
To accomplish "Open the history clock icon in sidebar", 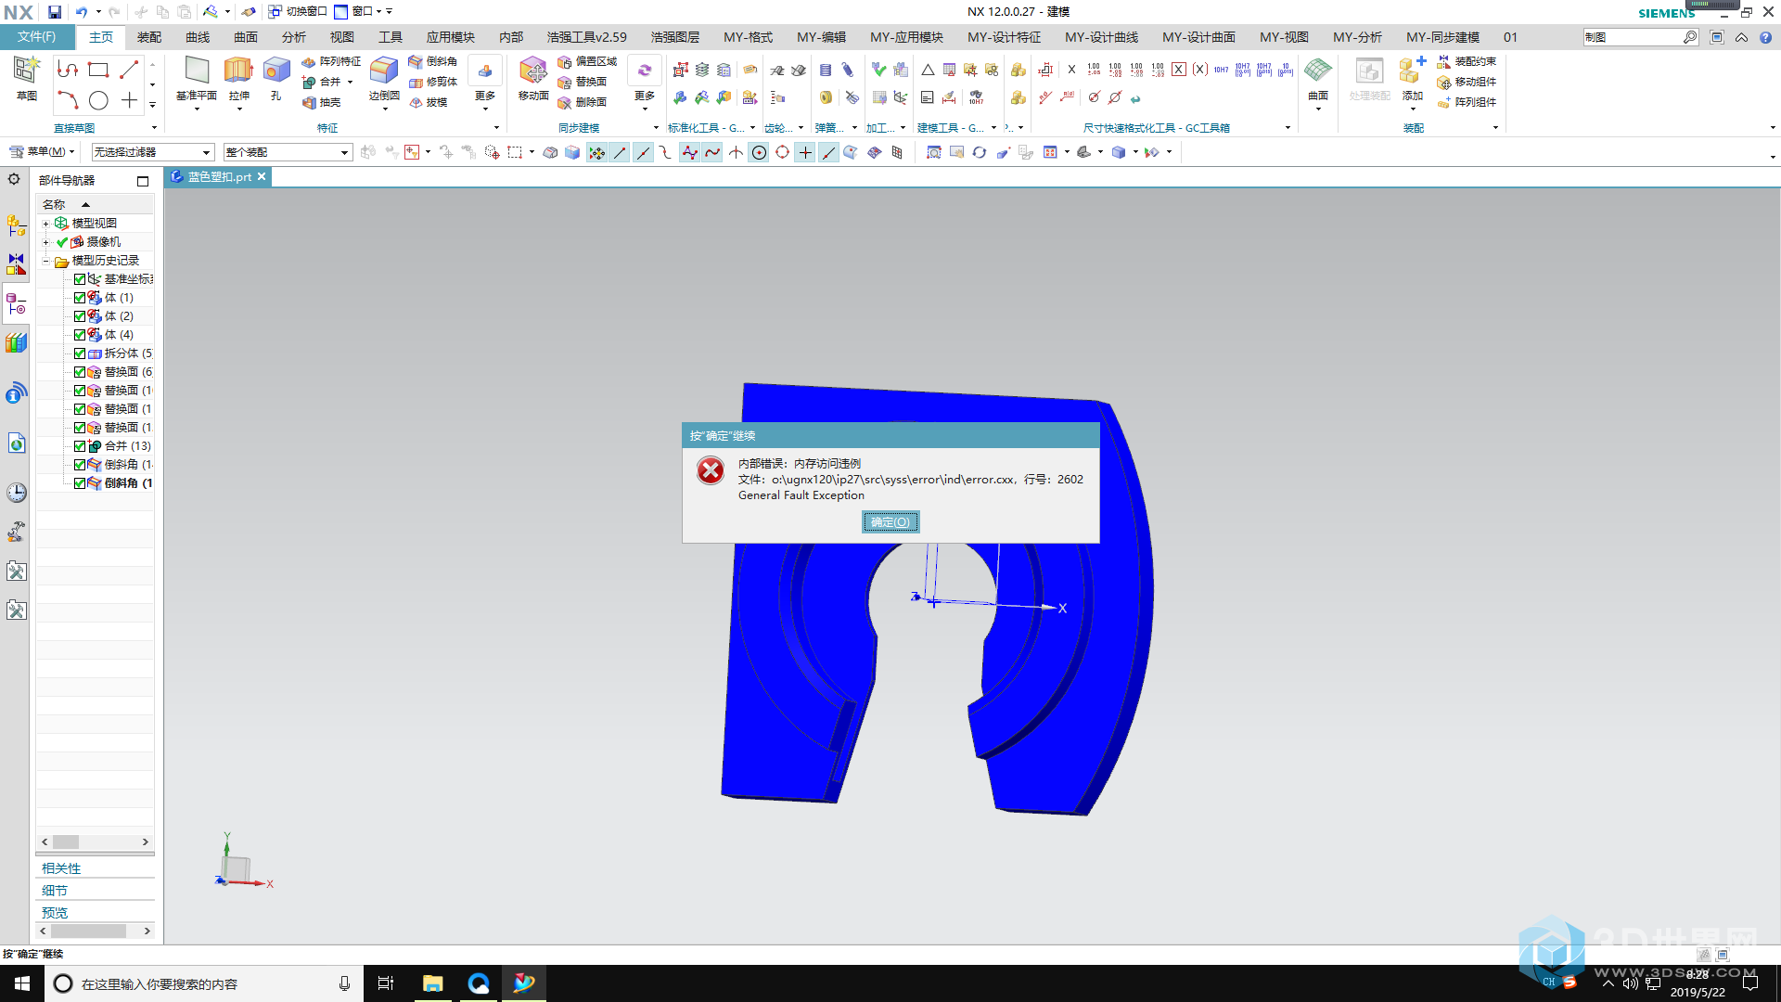I will (x=17, y=493).
